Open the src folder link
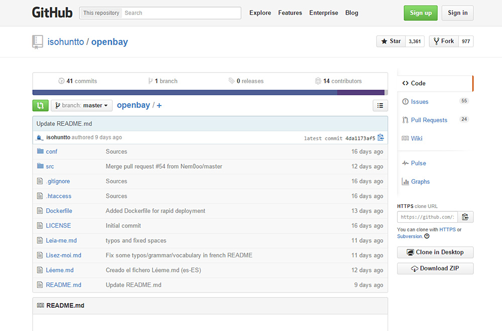The width and height of the screenshot is (502, 331). pyautogui.click(x=50, y=166)
